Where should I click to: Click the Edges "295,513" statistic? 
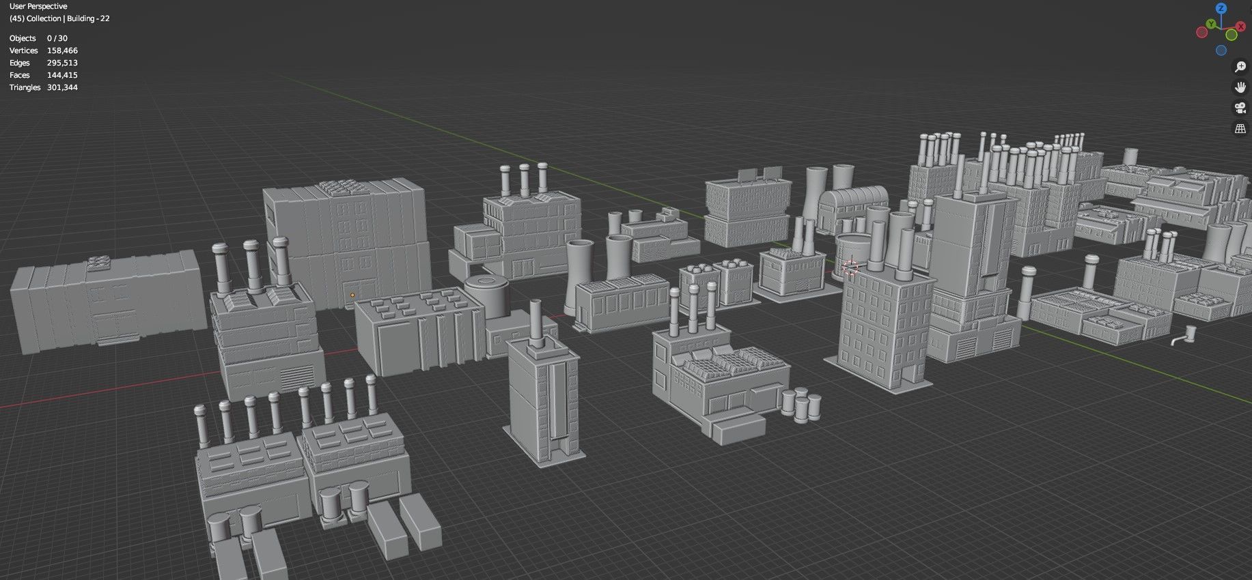[62, 63]
